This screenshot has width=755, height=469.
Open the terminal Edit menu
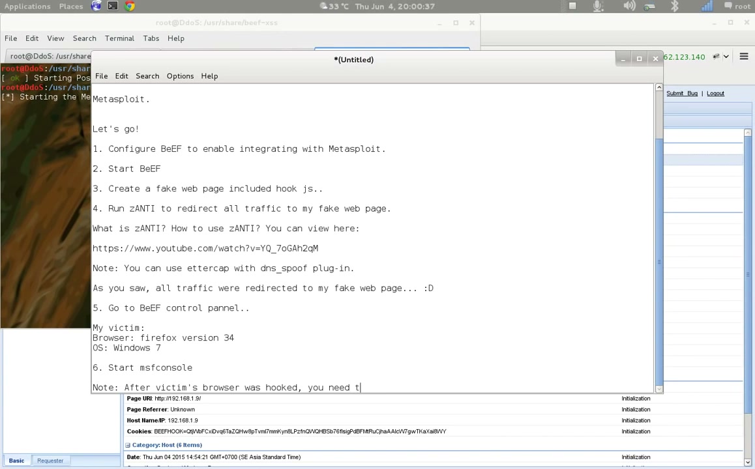[32, 38]
